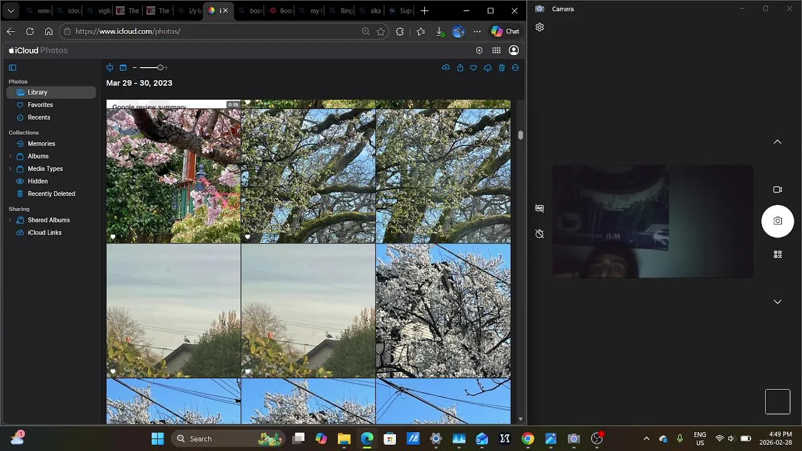Click the page zoom magnifier in address bar
Image resolution: width=802 pixels, height=451 pixels.
[365, 31]
